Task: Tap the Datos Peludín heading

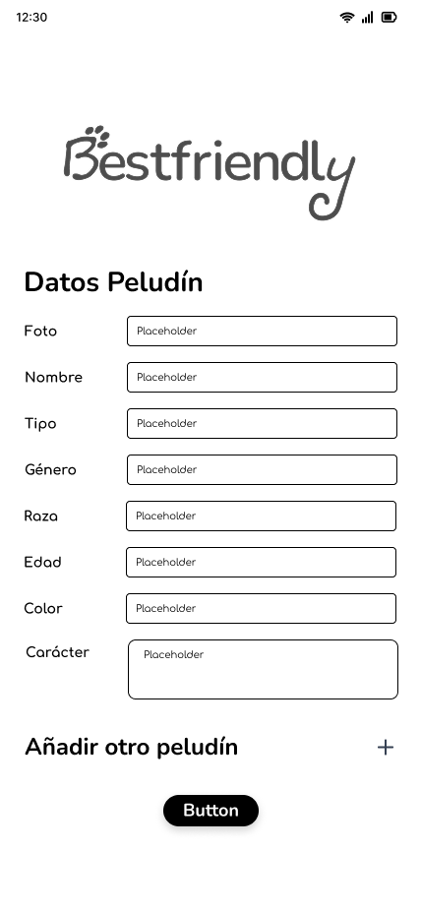Action: 113,283
